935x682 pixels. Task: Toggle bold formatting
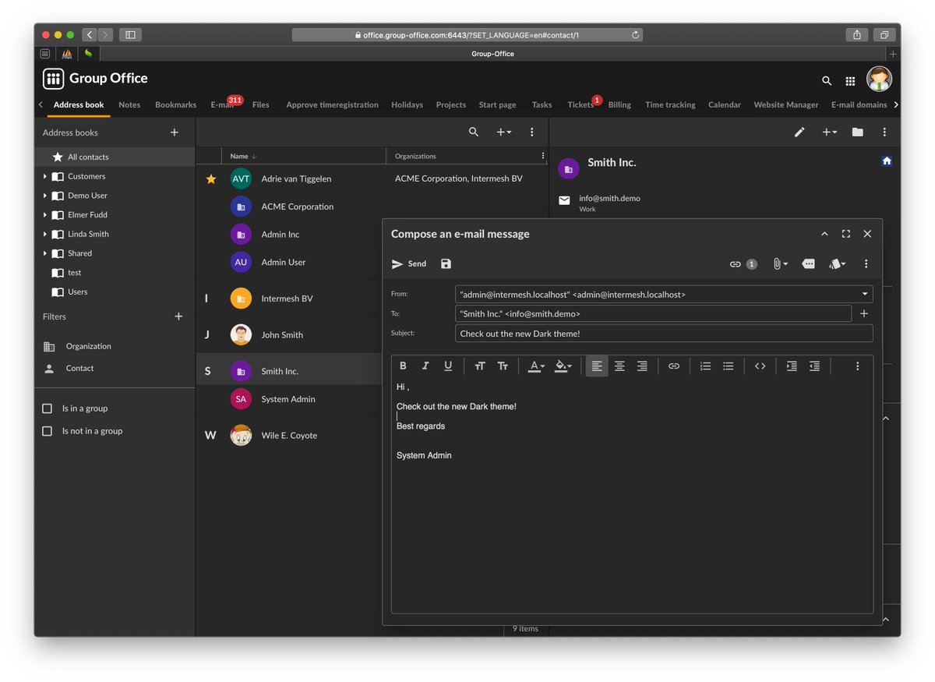403,366
